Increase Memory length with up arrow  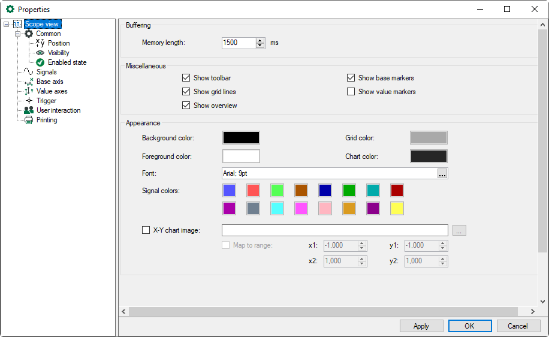[x=260, y=40]
